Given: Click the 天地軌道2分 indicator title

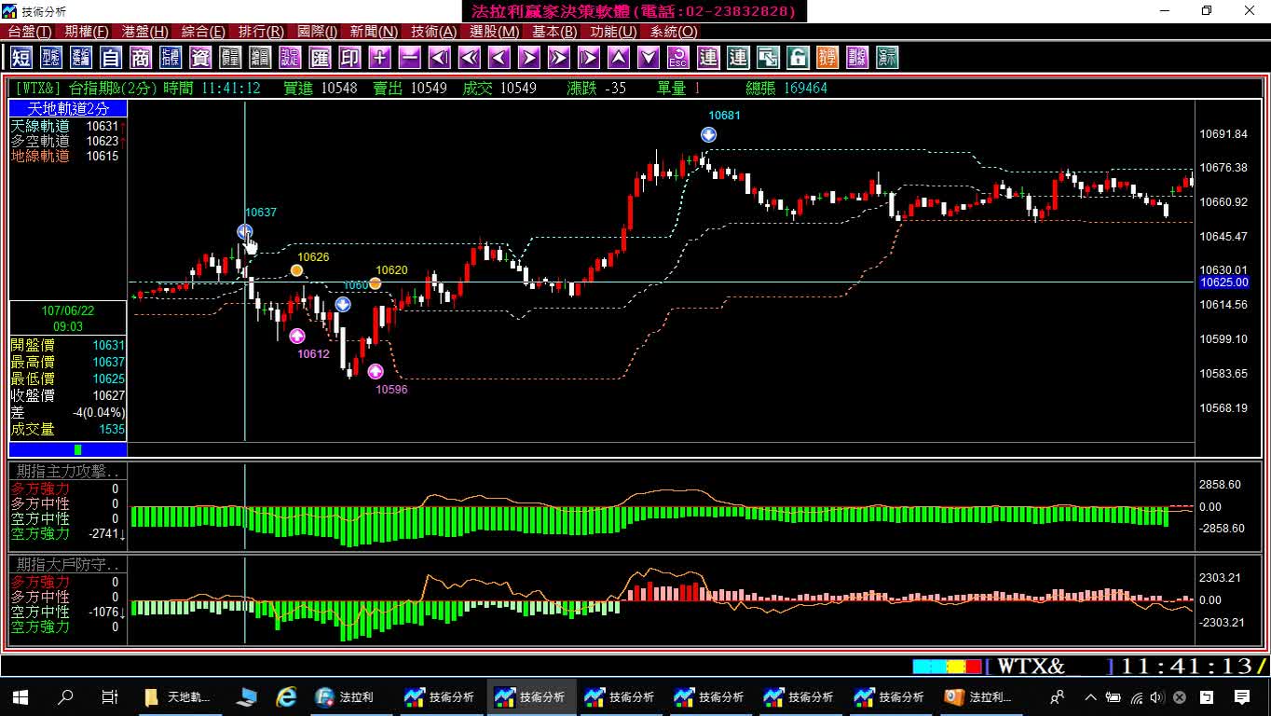Looking at the screenshot, I should point(68,109).
